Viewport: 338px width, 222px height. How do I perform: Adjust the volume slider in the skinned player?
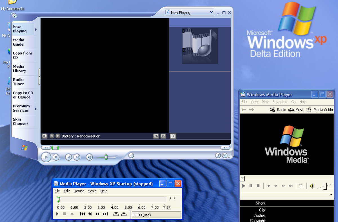pos(106,157)
